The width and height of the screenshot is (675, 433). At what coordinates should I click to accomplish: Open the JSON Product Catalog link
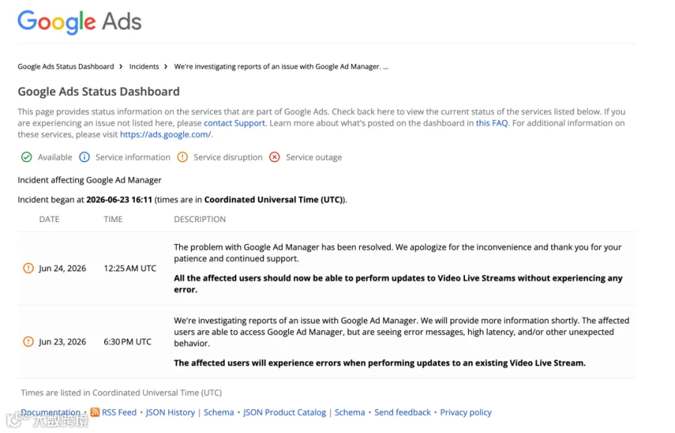point(284,412)
